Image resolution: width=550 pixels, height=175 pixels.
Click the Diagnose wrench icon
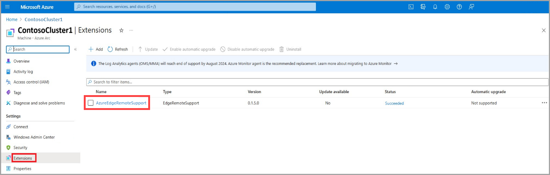coord(8,103)
